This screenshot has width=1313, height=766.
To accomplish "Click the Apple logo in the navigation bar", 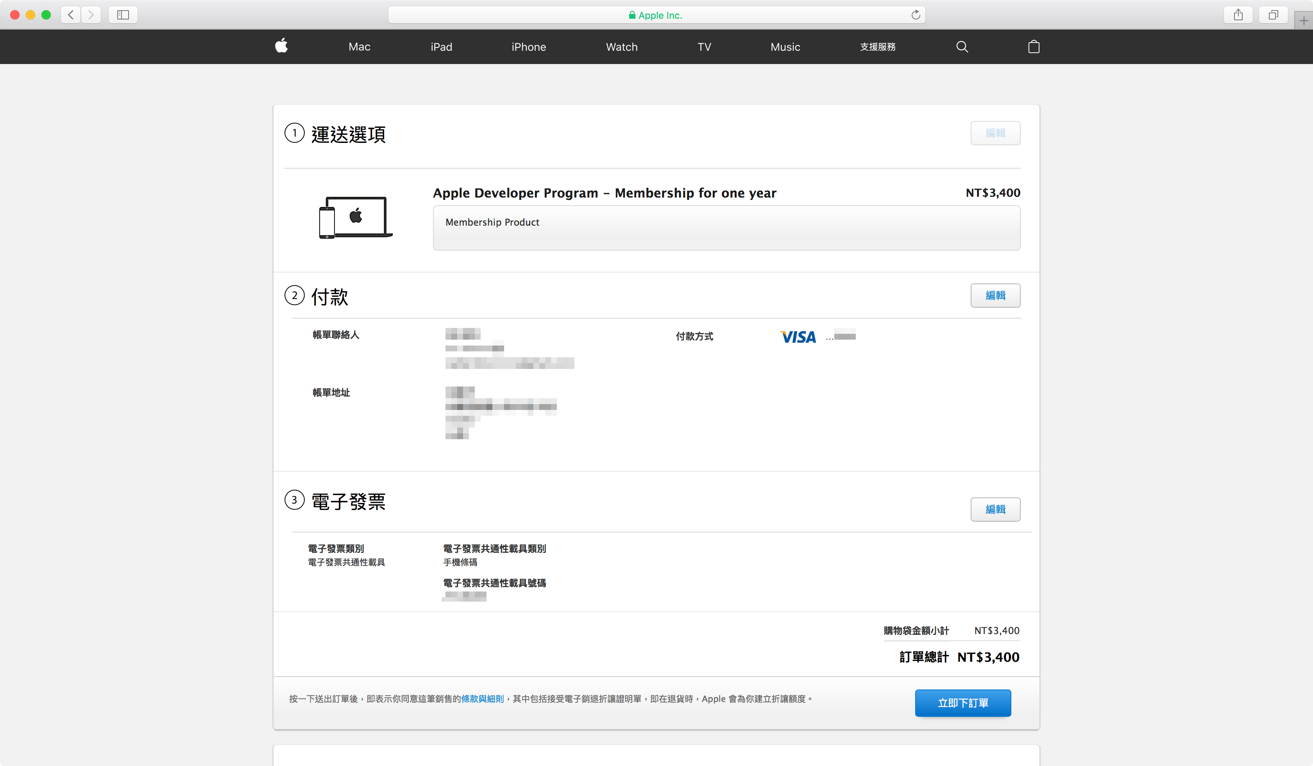I will tap(281, 46).
